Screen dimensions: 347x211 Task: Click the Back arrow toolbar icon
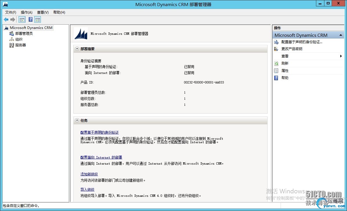pos(6,20)
